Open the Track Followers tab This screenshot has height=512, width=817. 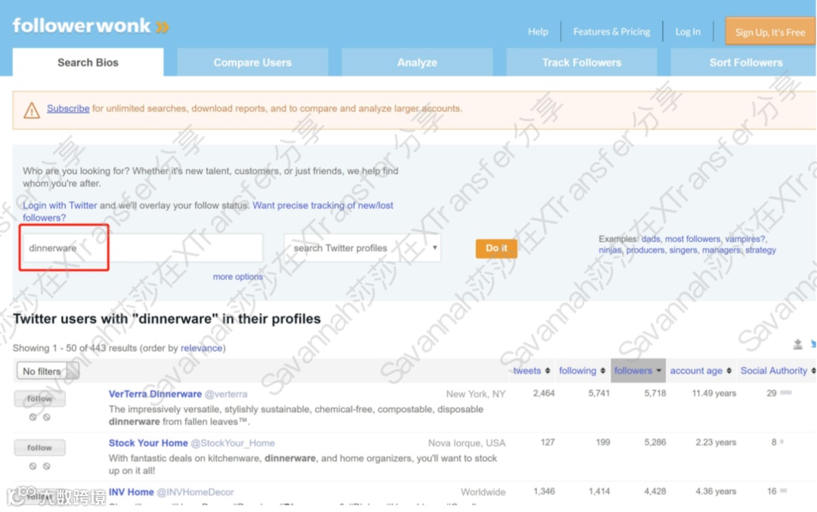582,63
